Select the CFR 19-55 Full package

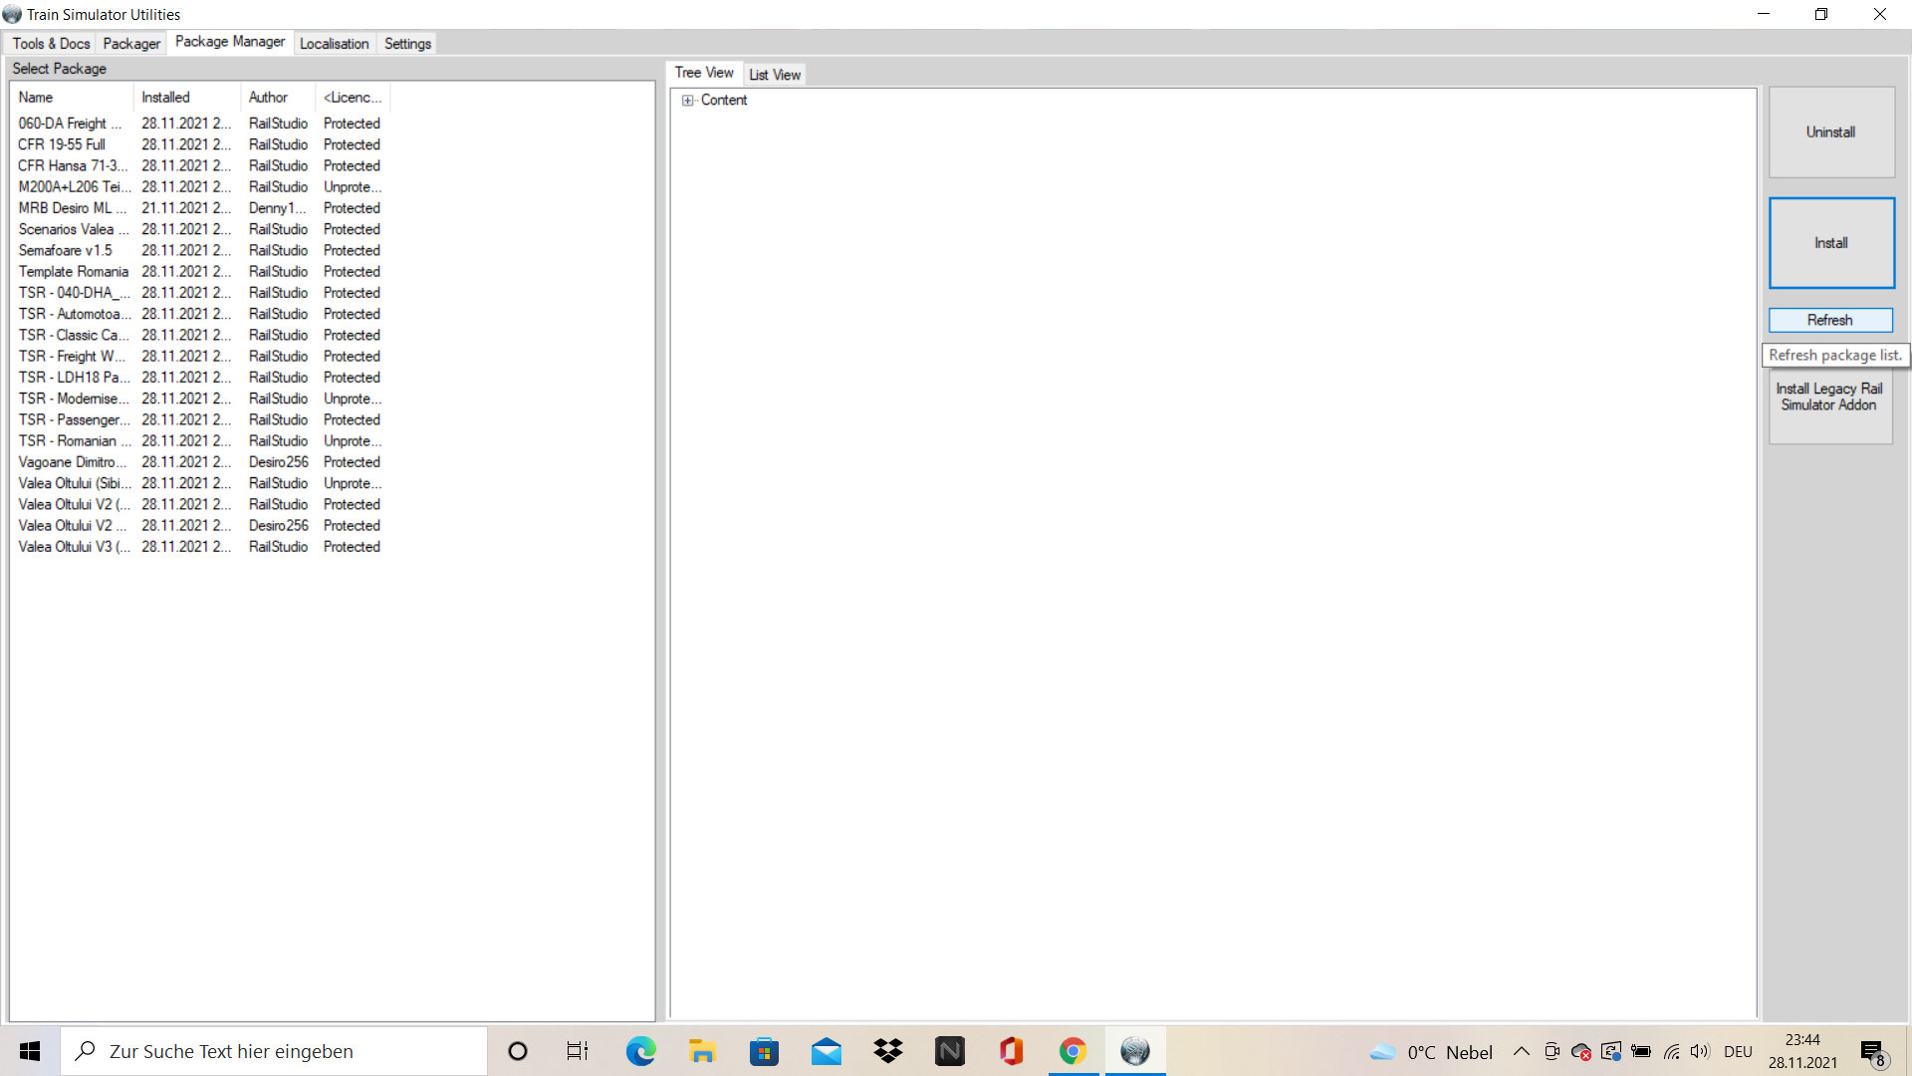pyautogui.click(x=199, y=144)
